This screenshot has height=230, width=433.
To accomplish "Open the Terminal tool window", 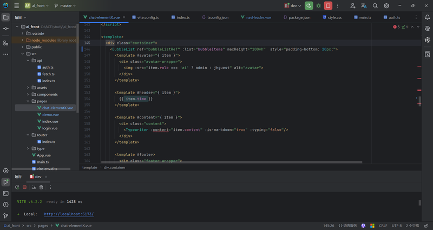I will click(5, 193).
